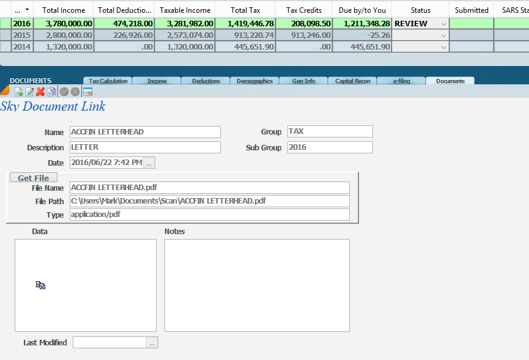Click into the Notes text area
The width and height of the screenshot is (529, 360).
pyautogui.click(x=257, y=285)
